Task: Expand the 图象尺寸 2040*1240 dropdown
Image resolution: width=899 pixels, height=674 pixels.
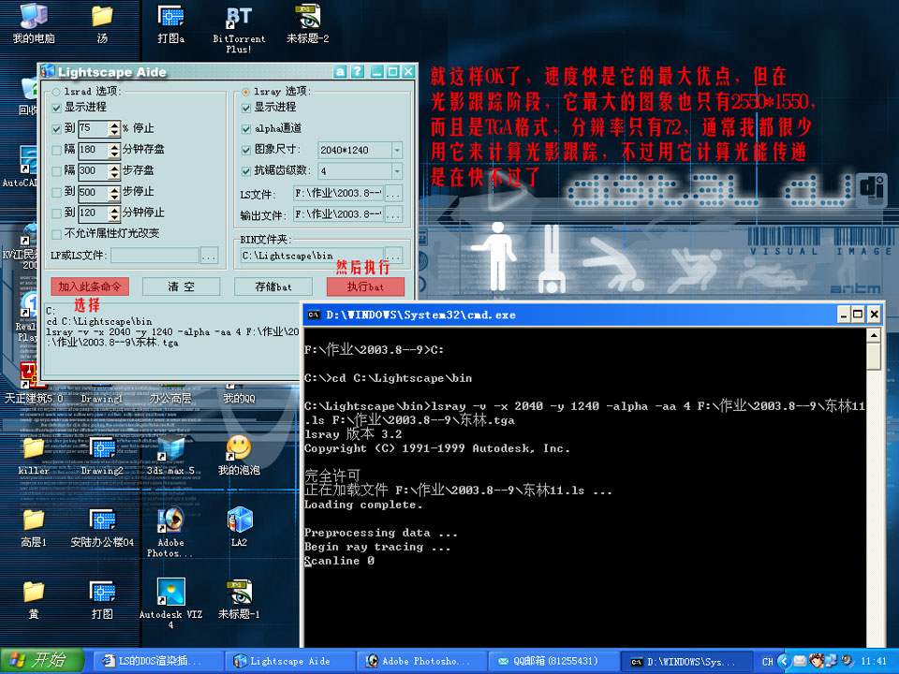Action: [397, 150]
